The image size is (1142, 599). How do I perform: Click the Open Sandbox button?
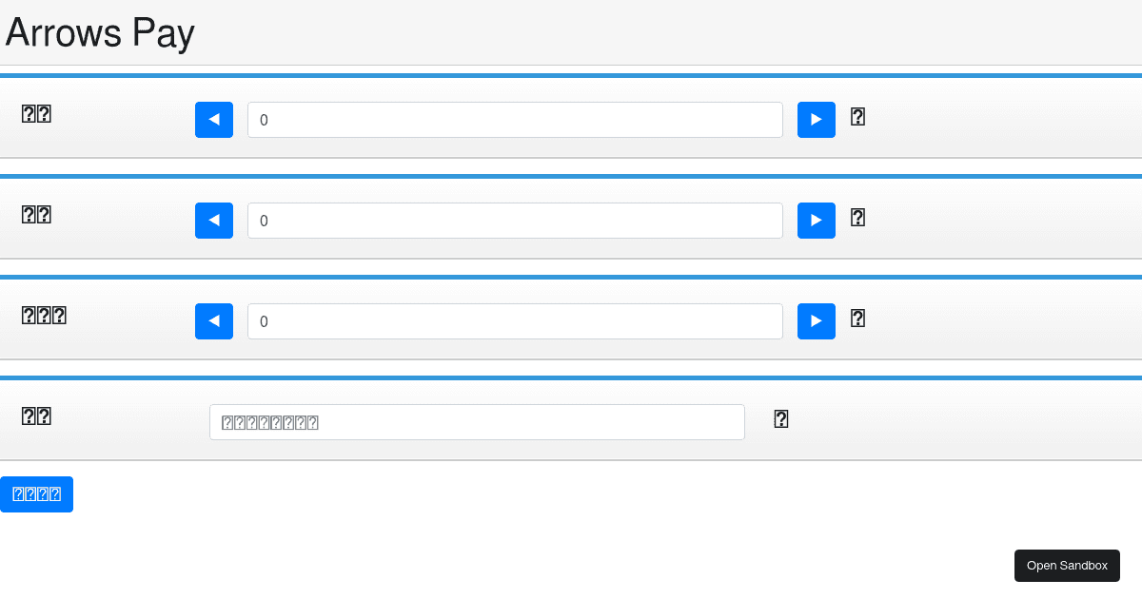[x=1067, y=566]
